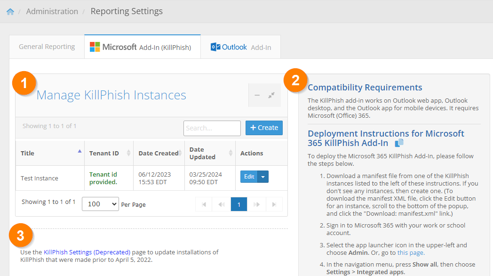This screenshot has width=493, height=276.
Task: Click the Reporting Settings breadcrumb text
Action: tap(127, 11)
